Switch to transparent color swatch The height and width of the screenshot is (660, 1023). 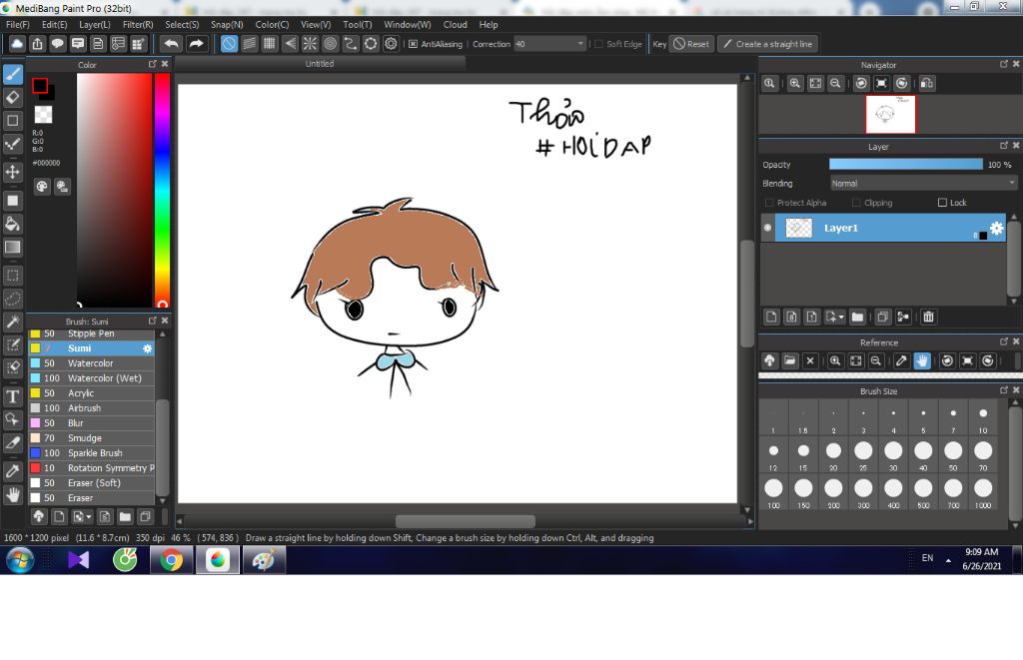[x=43, y=115]
